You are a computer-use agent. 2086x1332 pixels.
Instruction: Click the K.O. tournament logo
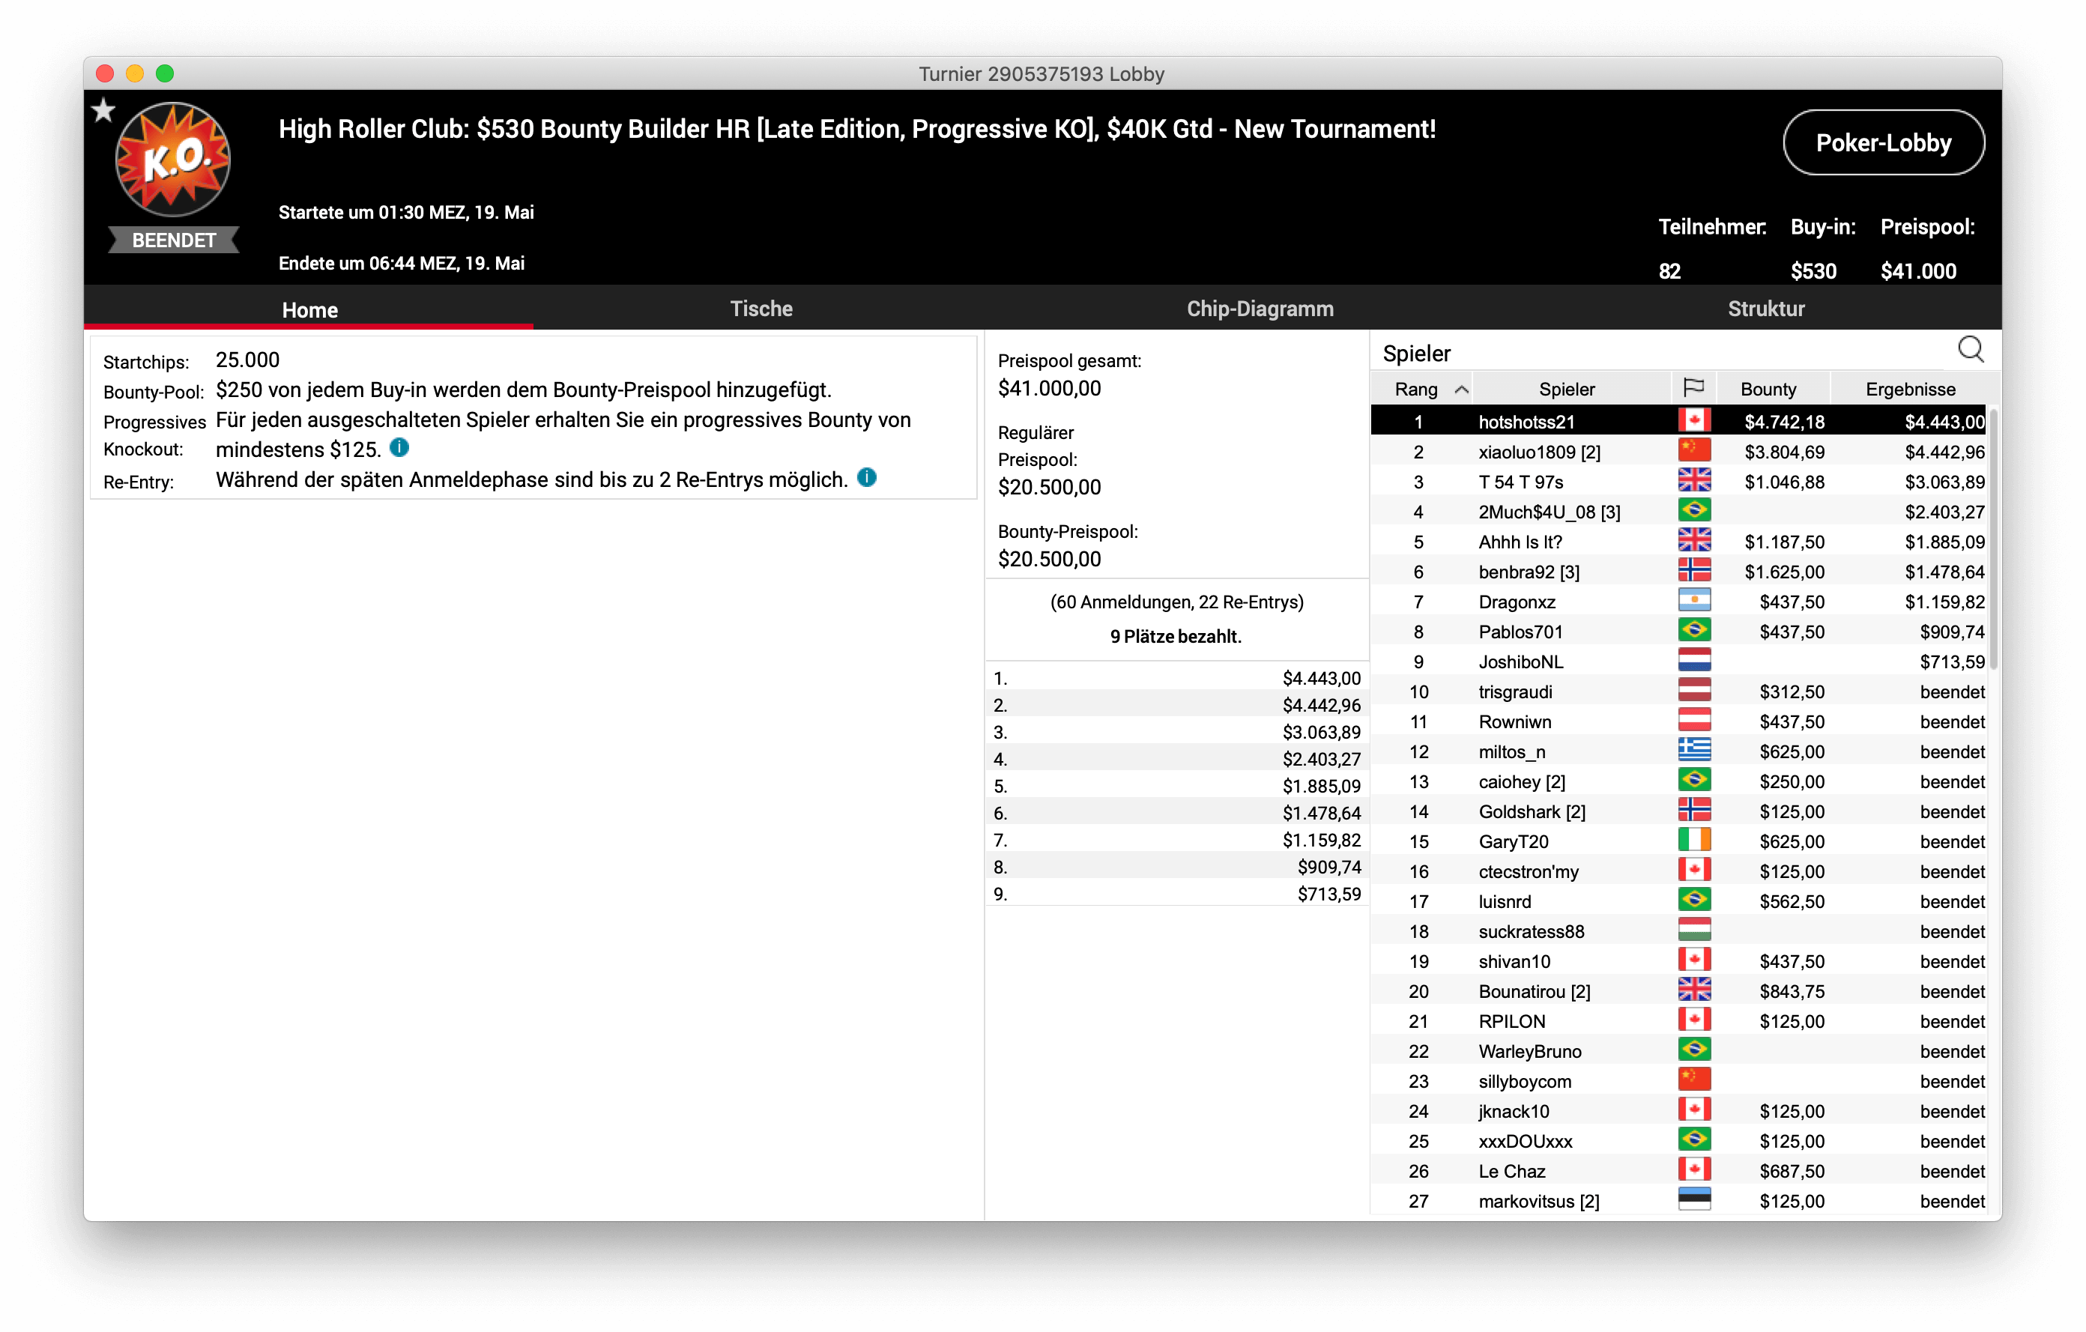pyautogui.click(x=172, y=160)
